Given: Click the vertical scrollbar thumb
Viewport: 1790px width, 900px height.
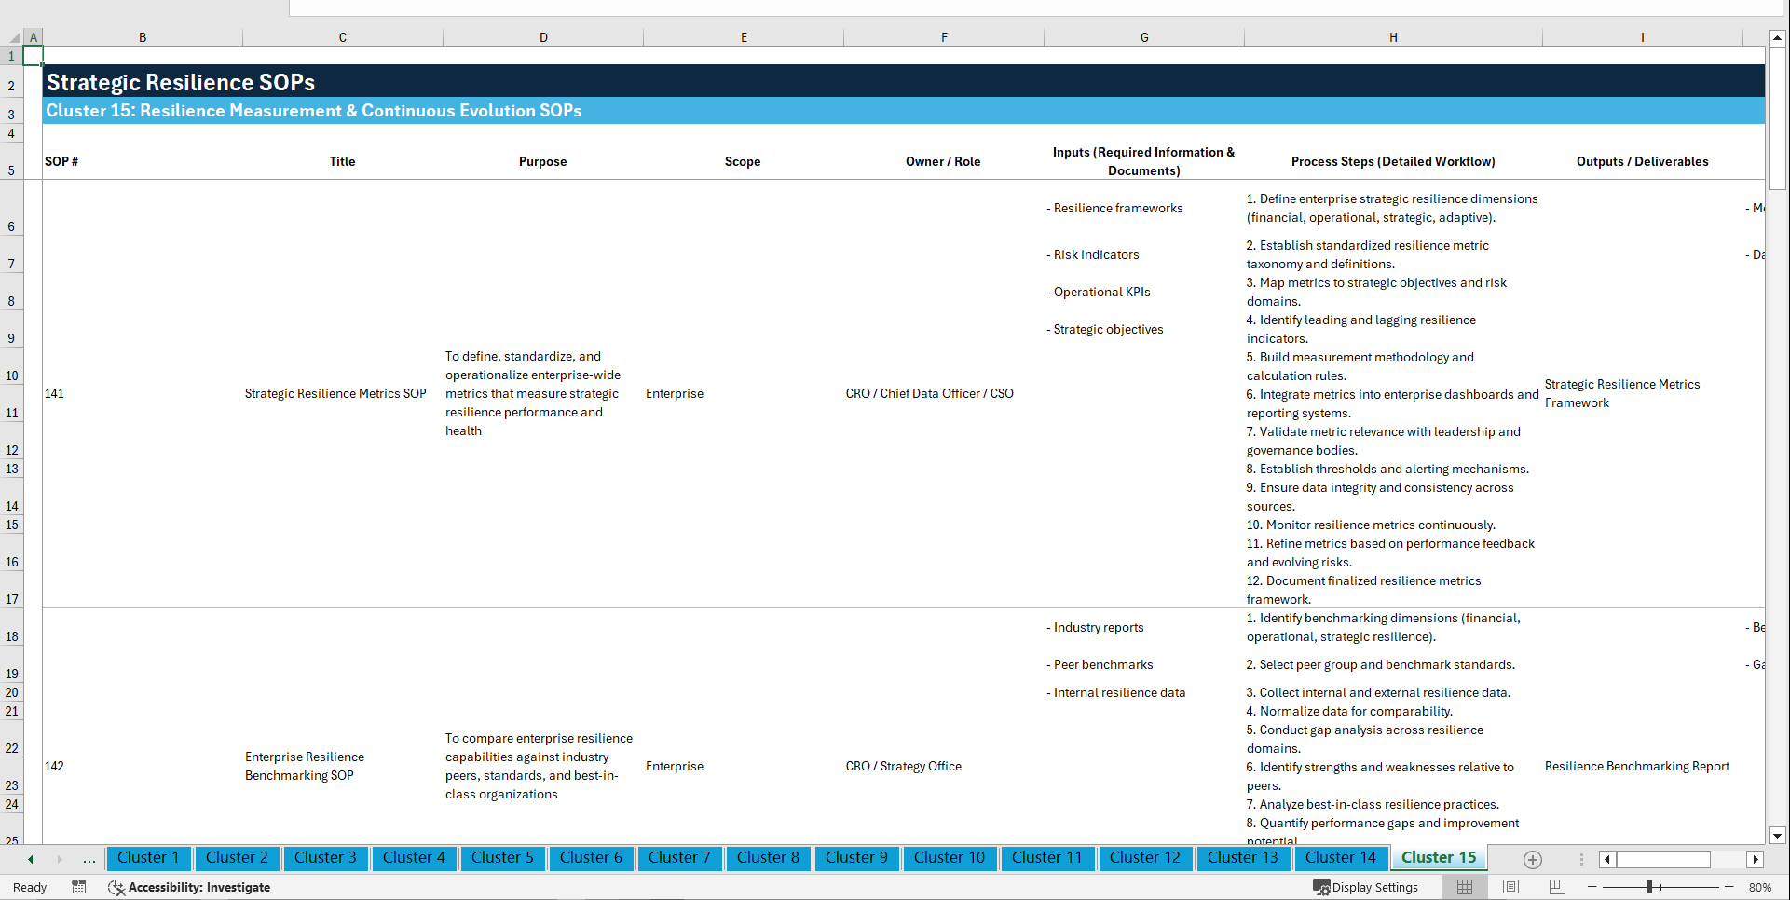Looking at the screenshot, I should tap(1777, 119).
